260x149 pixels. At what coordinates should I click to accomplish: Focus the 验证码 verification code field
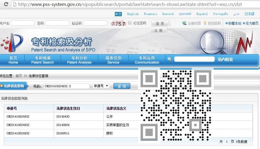coord(95,23)
